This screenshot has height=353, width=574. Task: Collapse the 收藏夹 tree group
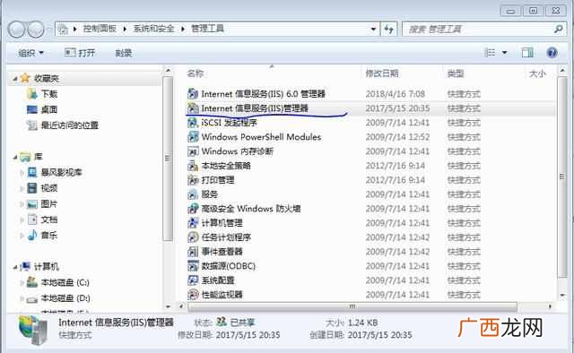click(15, 79)
